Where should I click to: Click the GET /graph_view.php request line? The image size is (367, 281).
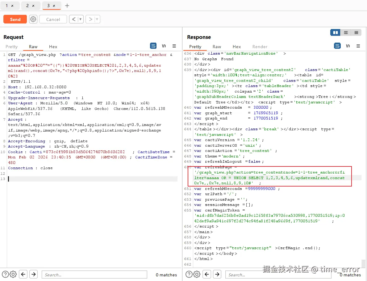[x=90, y=55]
